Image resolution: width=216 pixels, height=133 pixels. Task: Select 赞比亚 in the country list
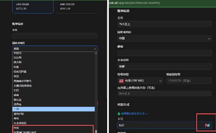pos(53,100)
